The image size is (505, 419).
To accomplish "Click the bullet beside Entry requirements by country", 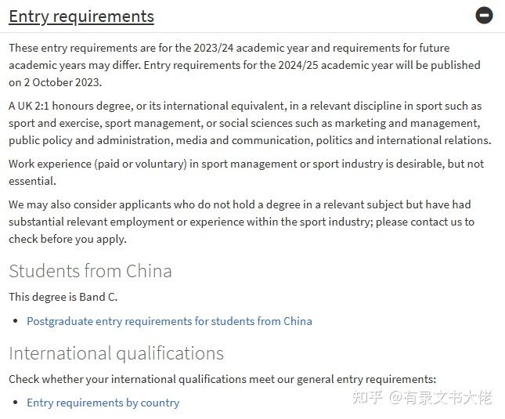I will pyautogui.click(x=15, y=403).
